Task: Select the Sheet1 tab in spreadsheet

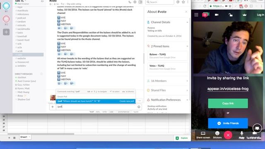Action: click(x=25, y=137)
